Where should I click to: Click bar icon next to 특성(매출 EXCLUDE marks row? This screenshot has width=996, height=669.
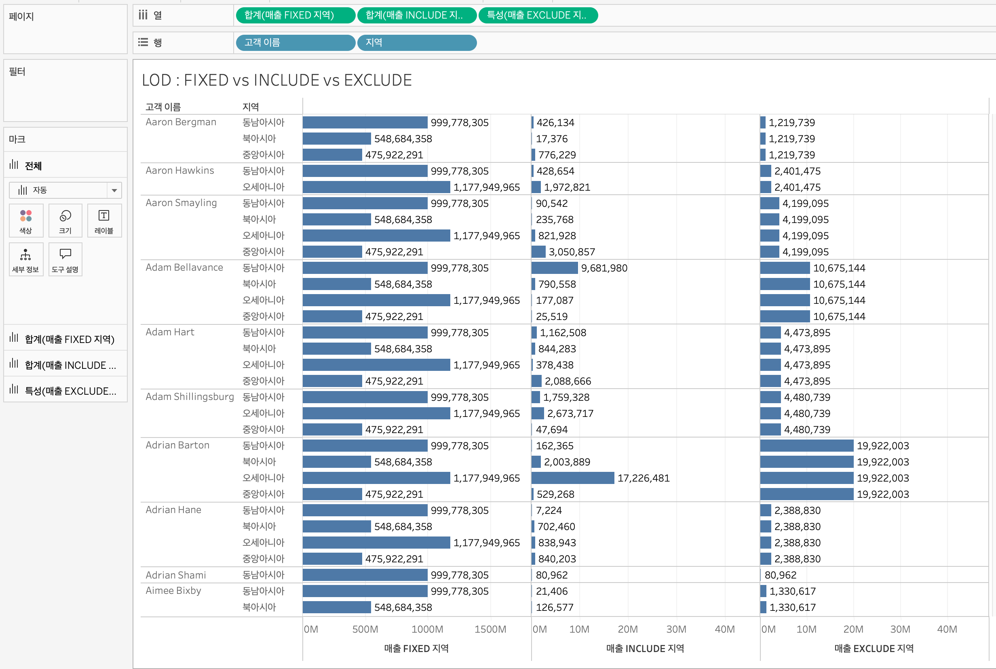point(14,389)
